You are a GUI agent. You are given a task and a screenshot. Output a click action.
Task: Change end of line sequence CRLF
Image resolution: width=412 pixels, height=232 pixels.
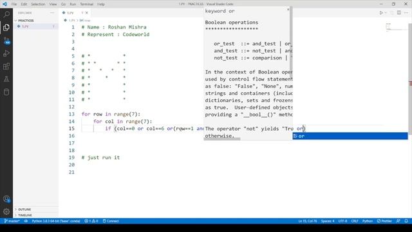[355, 221]
